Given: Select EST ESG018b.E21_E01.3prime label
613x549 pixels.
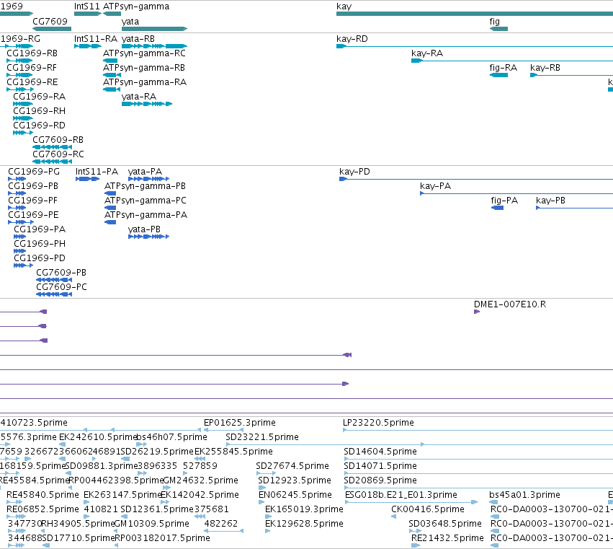Looking at the screenshot, I should (x=401, y=495).
